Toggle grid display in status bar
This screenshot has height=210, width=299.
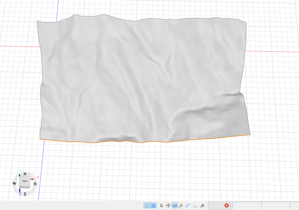pos(153,206)
